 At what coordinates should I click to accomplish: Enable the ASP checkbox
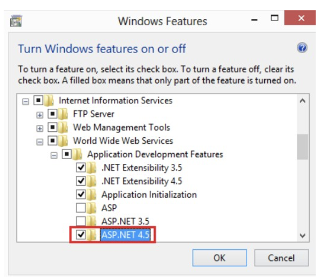81,207
